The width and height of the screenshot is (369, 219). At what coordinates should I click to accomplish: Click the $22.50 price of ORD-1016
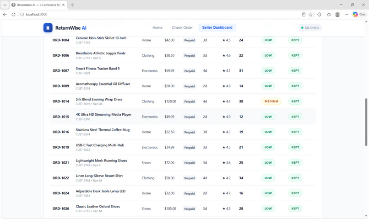[169, 132]
